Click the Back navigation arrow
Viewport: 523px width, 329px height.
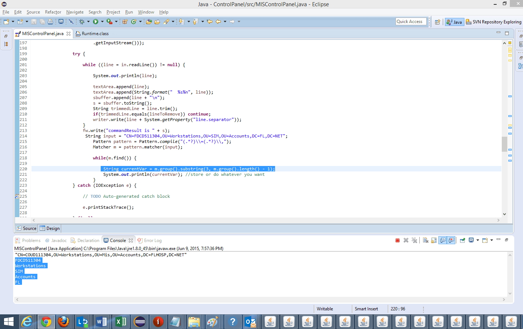(218, 22)
